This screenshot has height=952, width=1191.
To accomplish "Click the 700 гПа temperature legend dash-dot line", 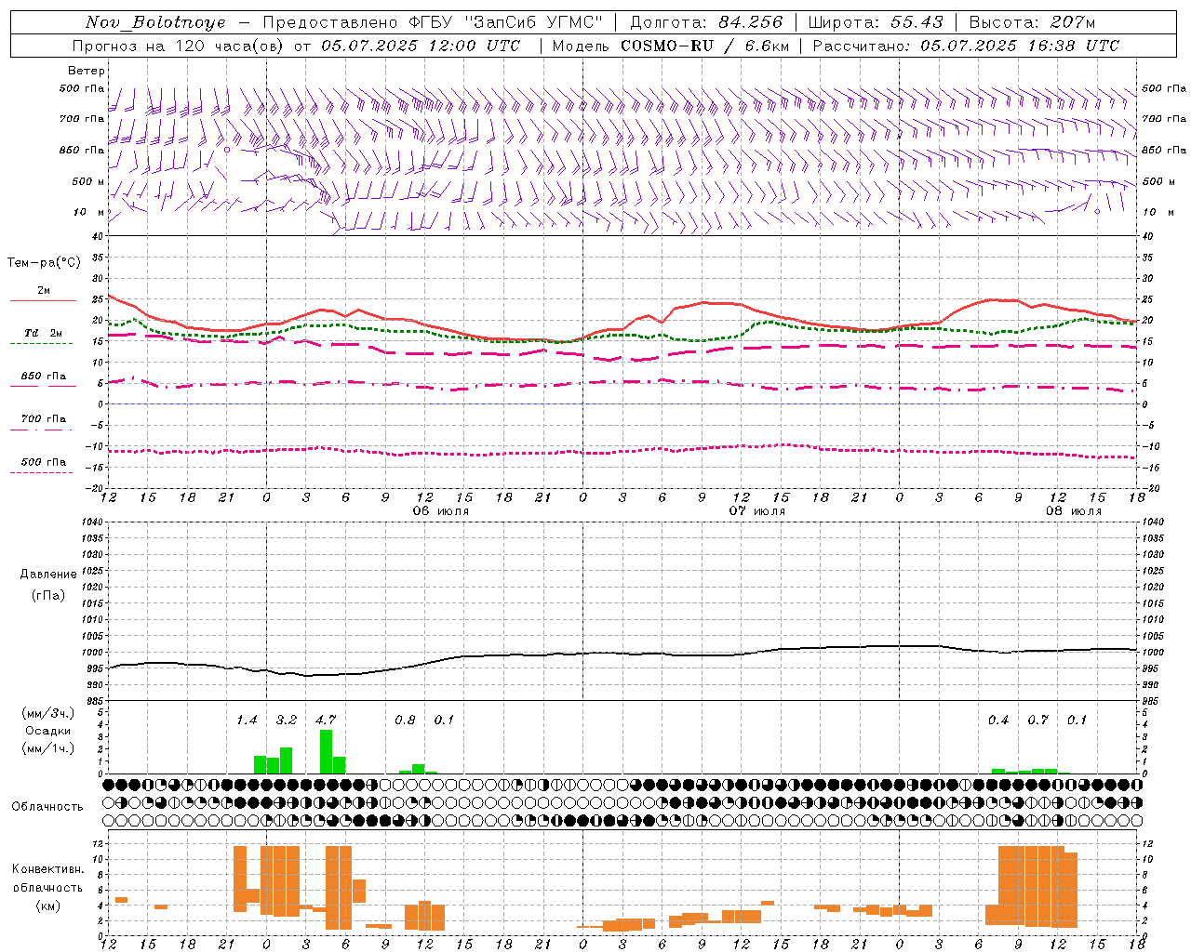I will click(41, 430).
